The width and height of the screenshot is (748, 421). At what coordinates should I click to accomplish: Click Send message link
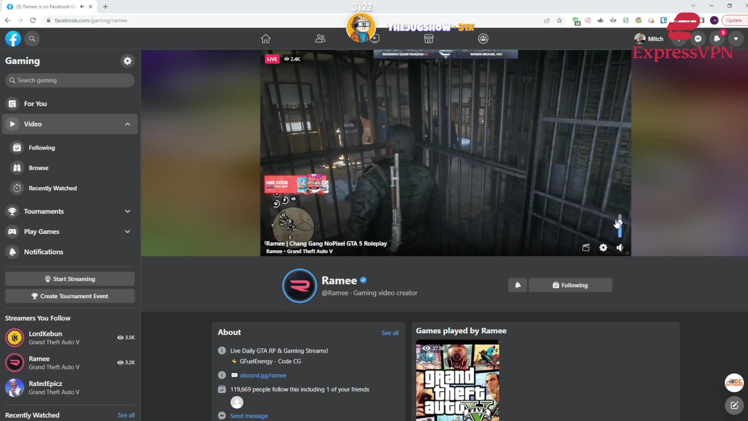point(249,416)
